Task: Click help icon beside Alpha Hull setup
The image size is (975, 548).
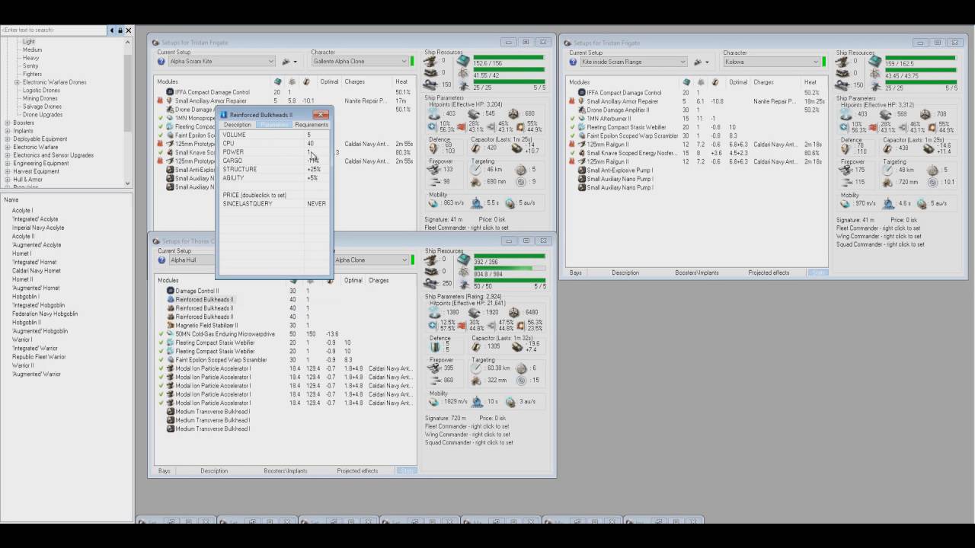Action: [x=161, y=260]
